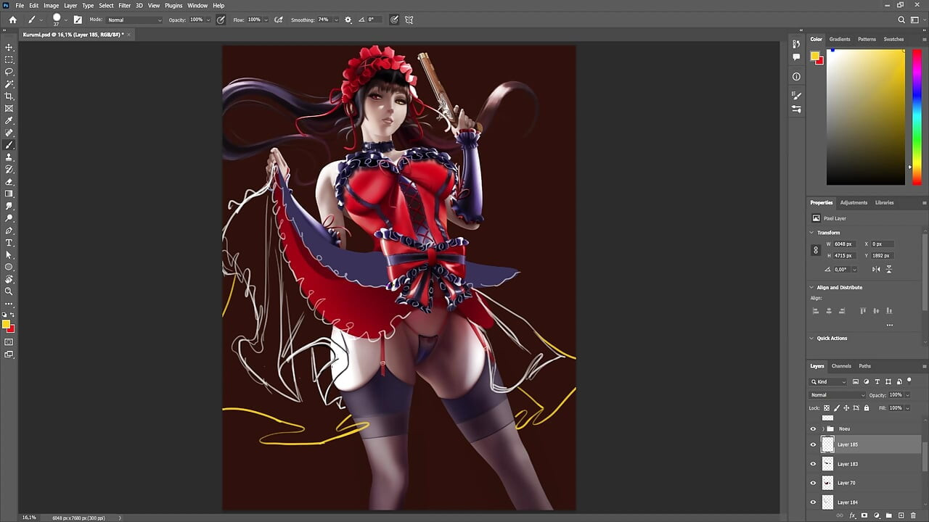
Task: Click the hue slider in Color panel
Action: pos(918,117)
